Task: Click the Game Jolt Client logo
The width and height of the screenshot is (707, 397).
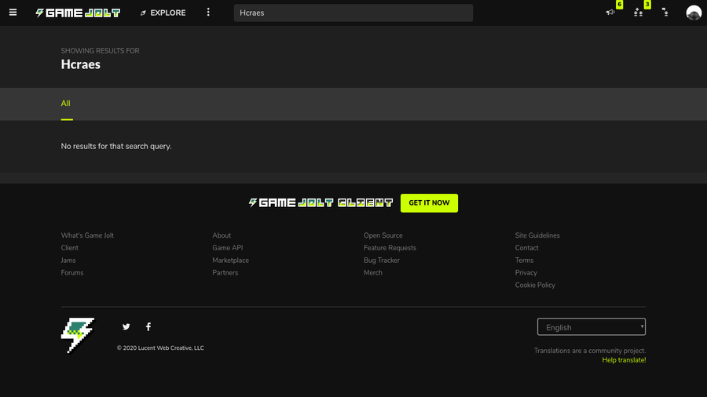Action: (x=321, y=203)
